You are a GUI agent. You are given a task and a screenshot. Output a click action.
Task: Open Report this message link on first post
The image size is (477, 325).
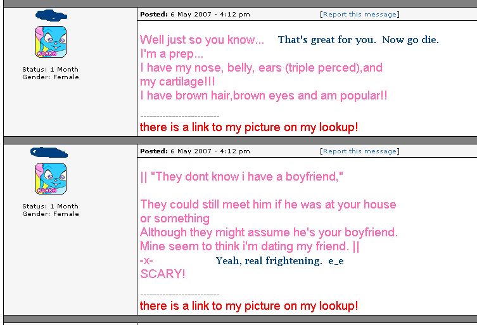360,15
